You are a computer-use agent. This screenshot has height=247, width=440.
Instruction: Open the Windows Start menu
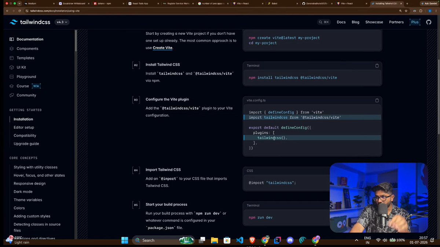pyautogui.click(x=125, y=240)
